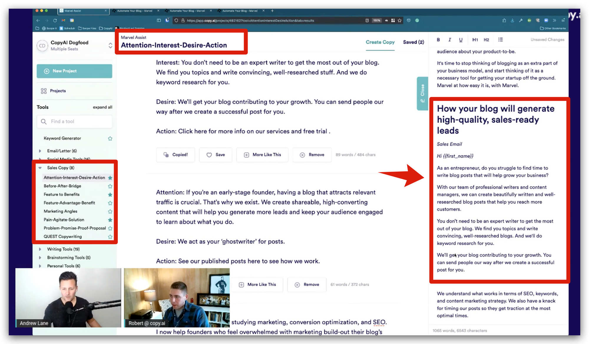The width and height of the screenshot is (589, 344).
Task: Toggle italic formatting in editor
Action: [x=449, y=39]
